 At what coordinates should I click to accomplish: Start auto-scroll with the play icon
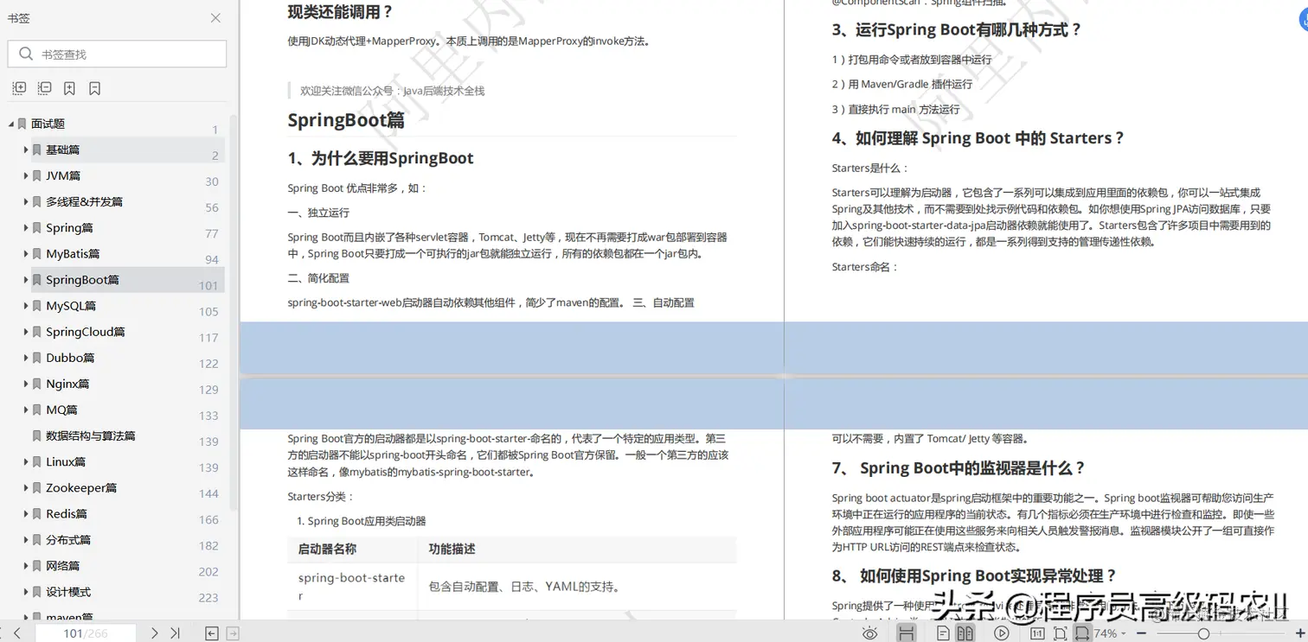1000,633
